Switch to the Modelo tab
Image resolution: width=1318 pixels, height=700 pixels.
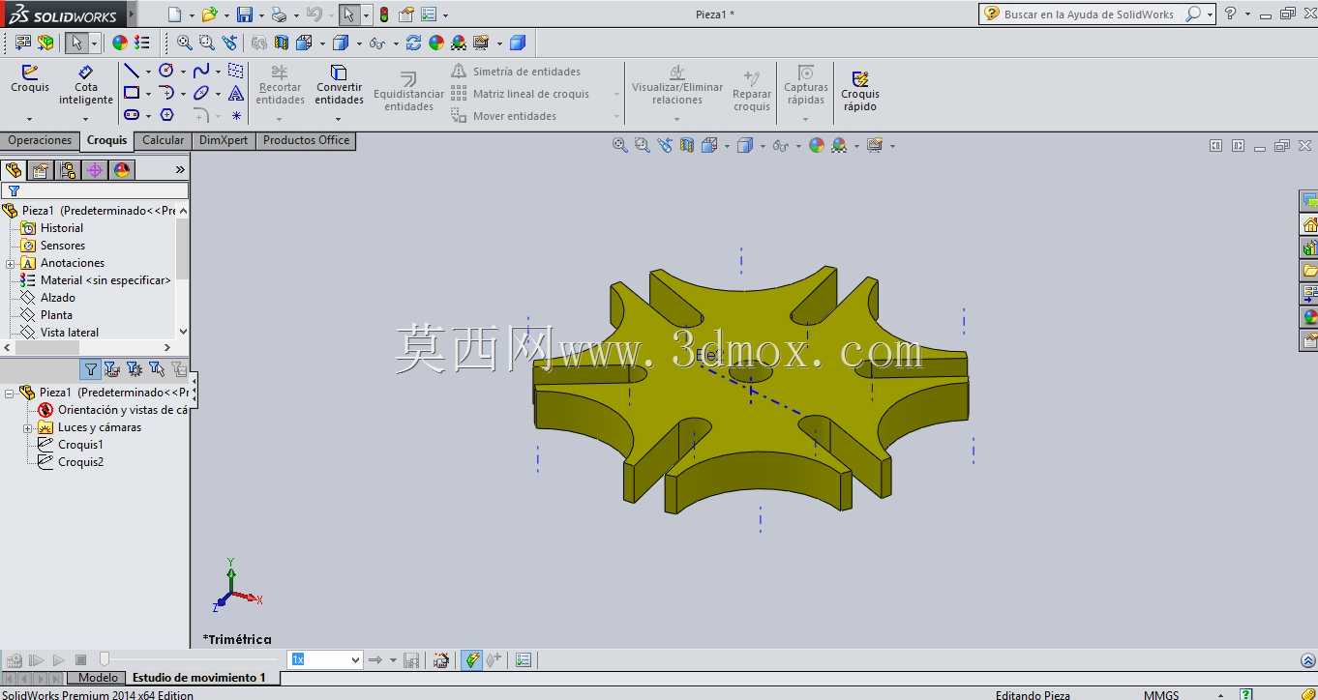(98, 678)
